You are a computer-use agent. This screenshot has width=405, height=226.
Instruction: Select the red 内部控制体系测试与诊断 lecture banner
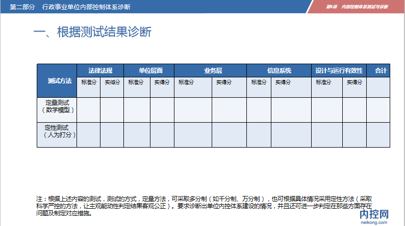click(x=357, y=7)
